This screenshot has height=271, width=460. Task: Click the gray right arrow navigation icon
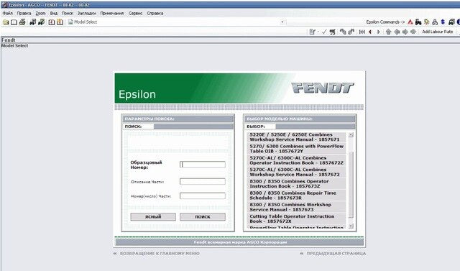pyautogui.click(x=405, y=32)
